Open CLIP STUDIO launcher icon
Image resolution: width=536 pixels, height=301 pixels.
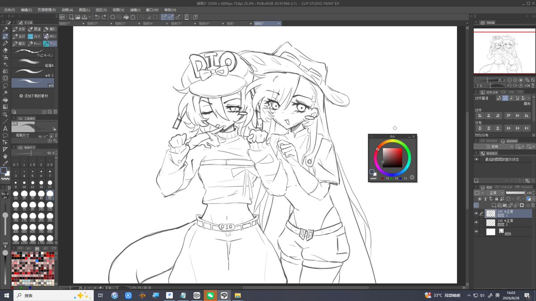62,17
